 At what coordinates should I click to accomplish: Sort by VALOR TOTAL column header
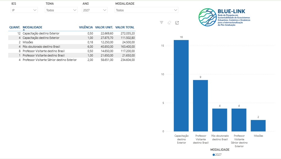pyautogui.click(x=125, y=27)
